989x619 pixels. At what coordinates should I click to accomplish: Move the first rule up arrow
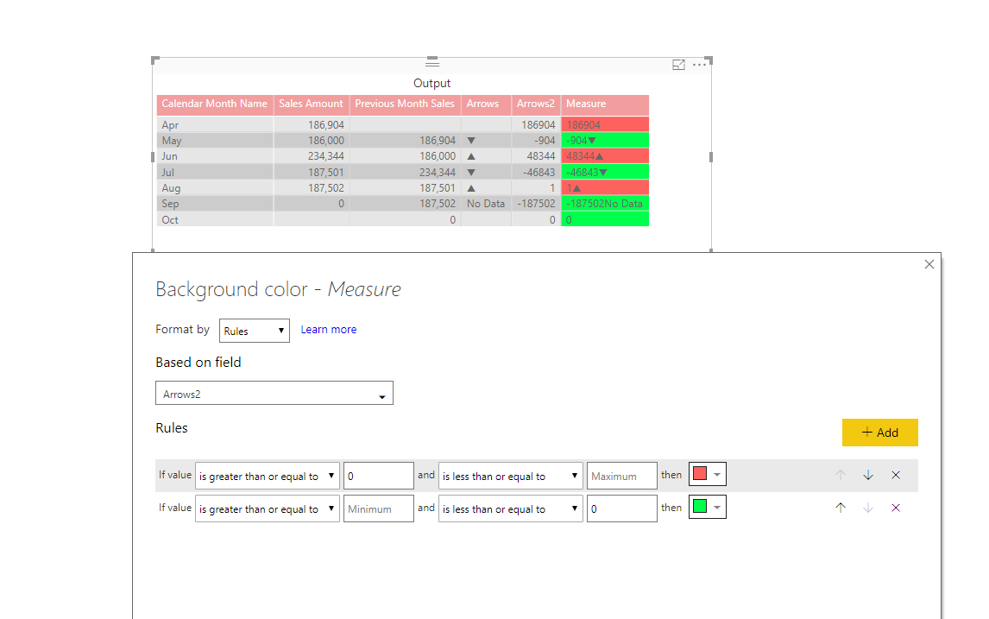pyautogui.click(x=841, y=475)
